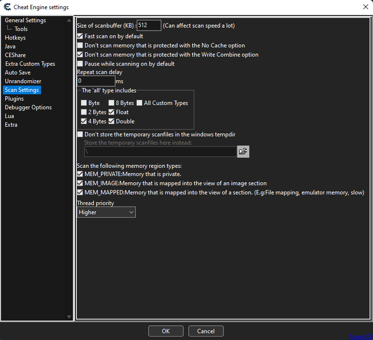Screen dimensions: 373x340
Task: Click the sidebar scroll up arrow
Action: click(69, 20)
